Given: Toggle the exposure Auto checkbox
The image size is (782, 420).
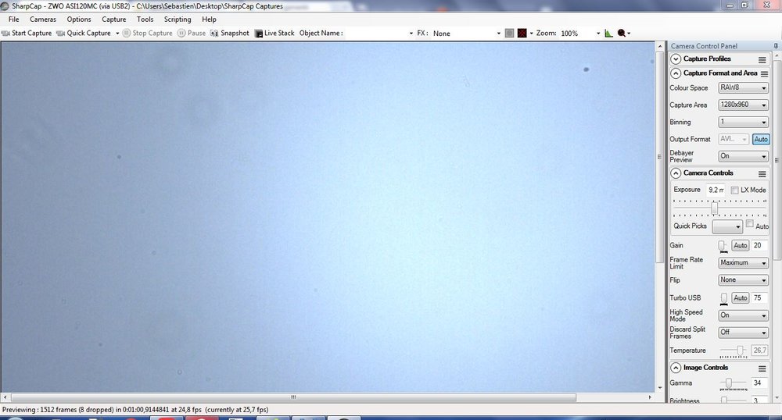Looking at the screenshot, I should [x=750, y=224].
